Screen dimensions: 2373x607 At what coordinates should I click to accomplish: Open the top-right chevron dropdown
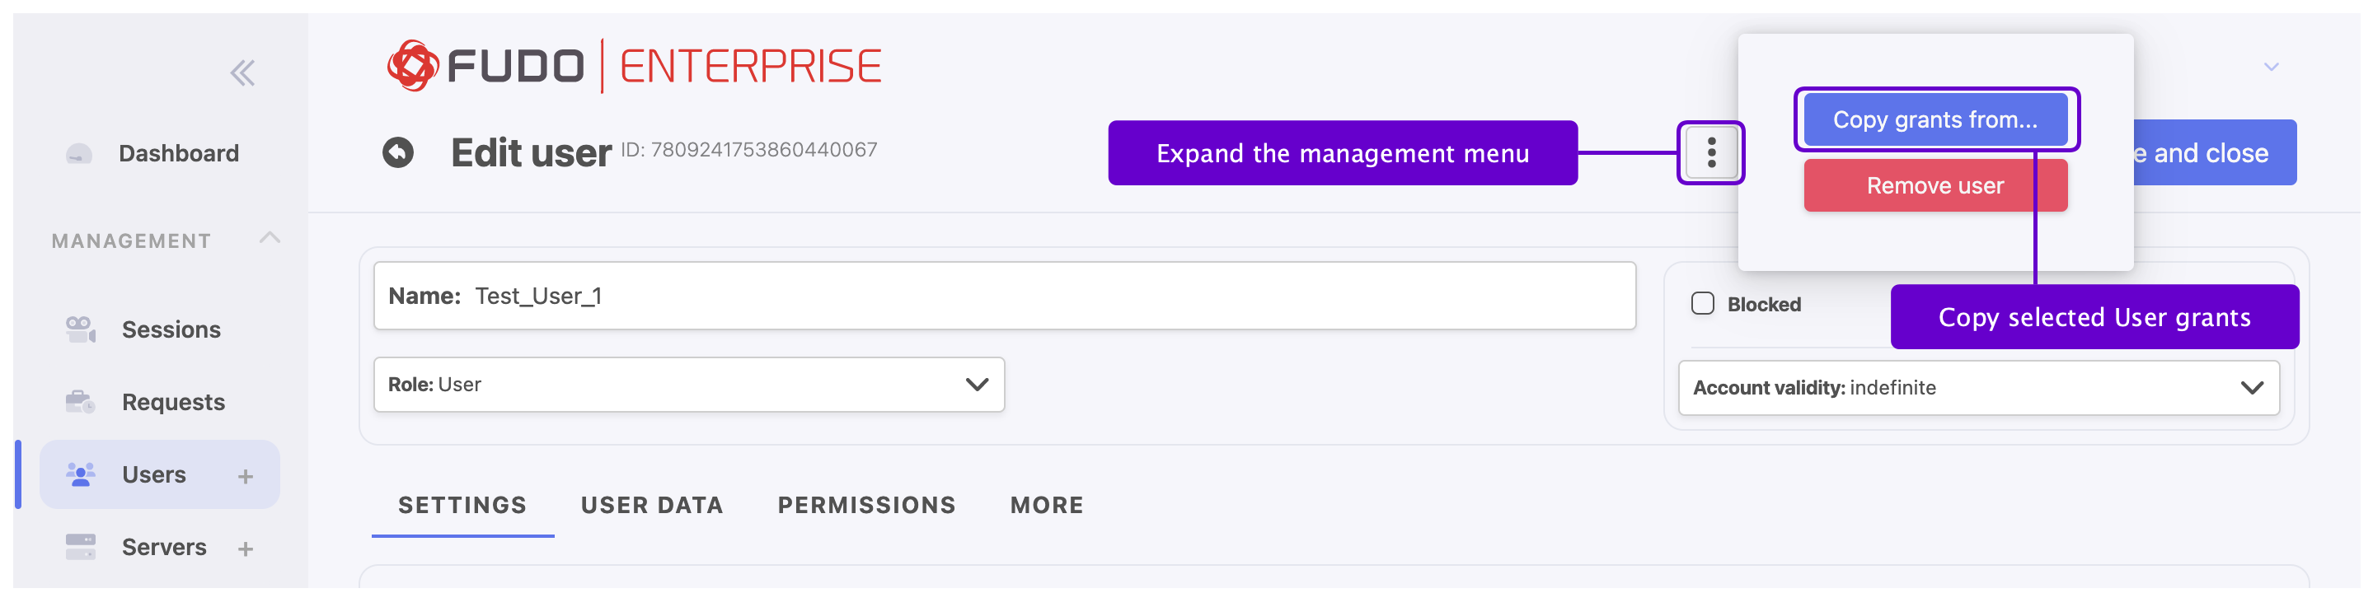click(x=2271, y=68)
